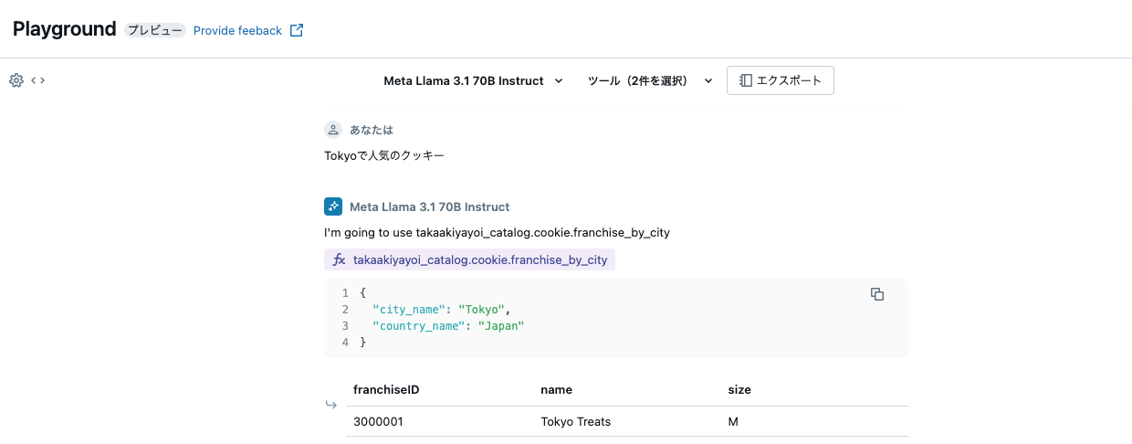Click the Tokyo Treats table cell

pyautogui.click(x=575, y=422)
